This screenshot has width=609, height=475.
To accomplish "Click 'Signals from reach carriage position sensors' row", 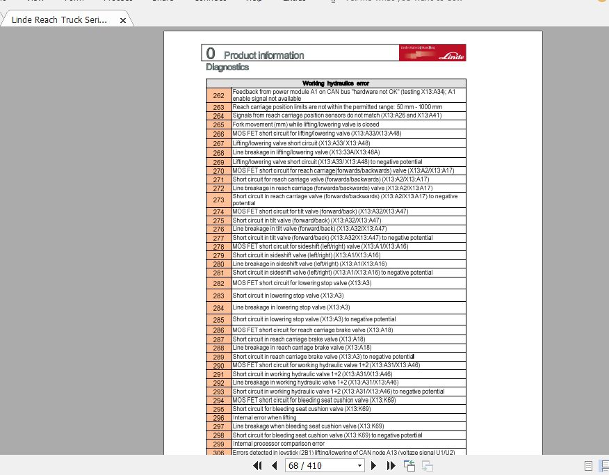I will (x=336, y=115).
